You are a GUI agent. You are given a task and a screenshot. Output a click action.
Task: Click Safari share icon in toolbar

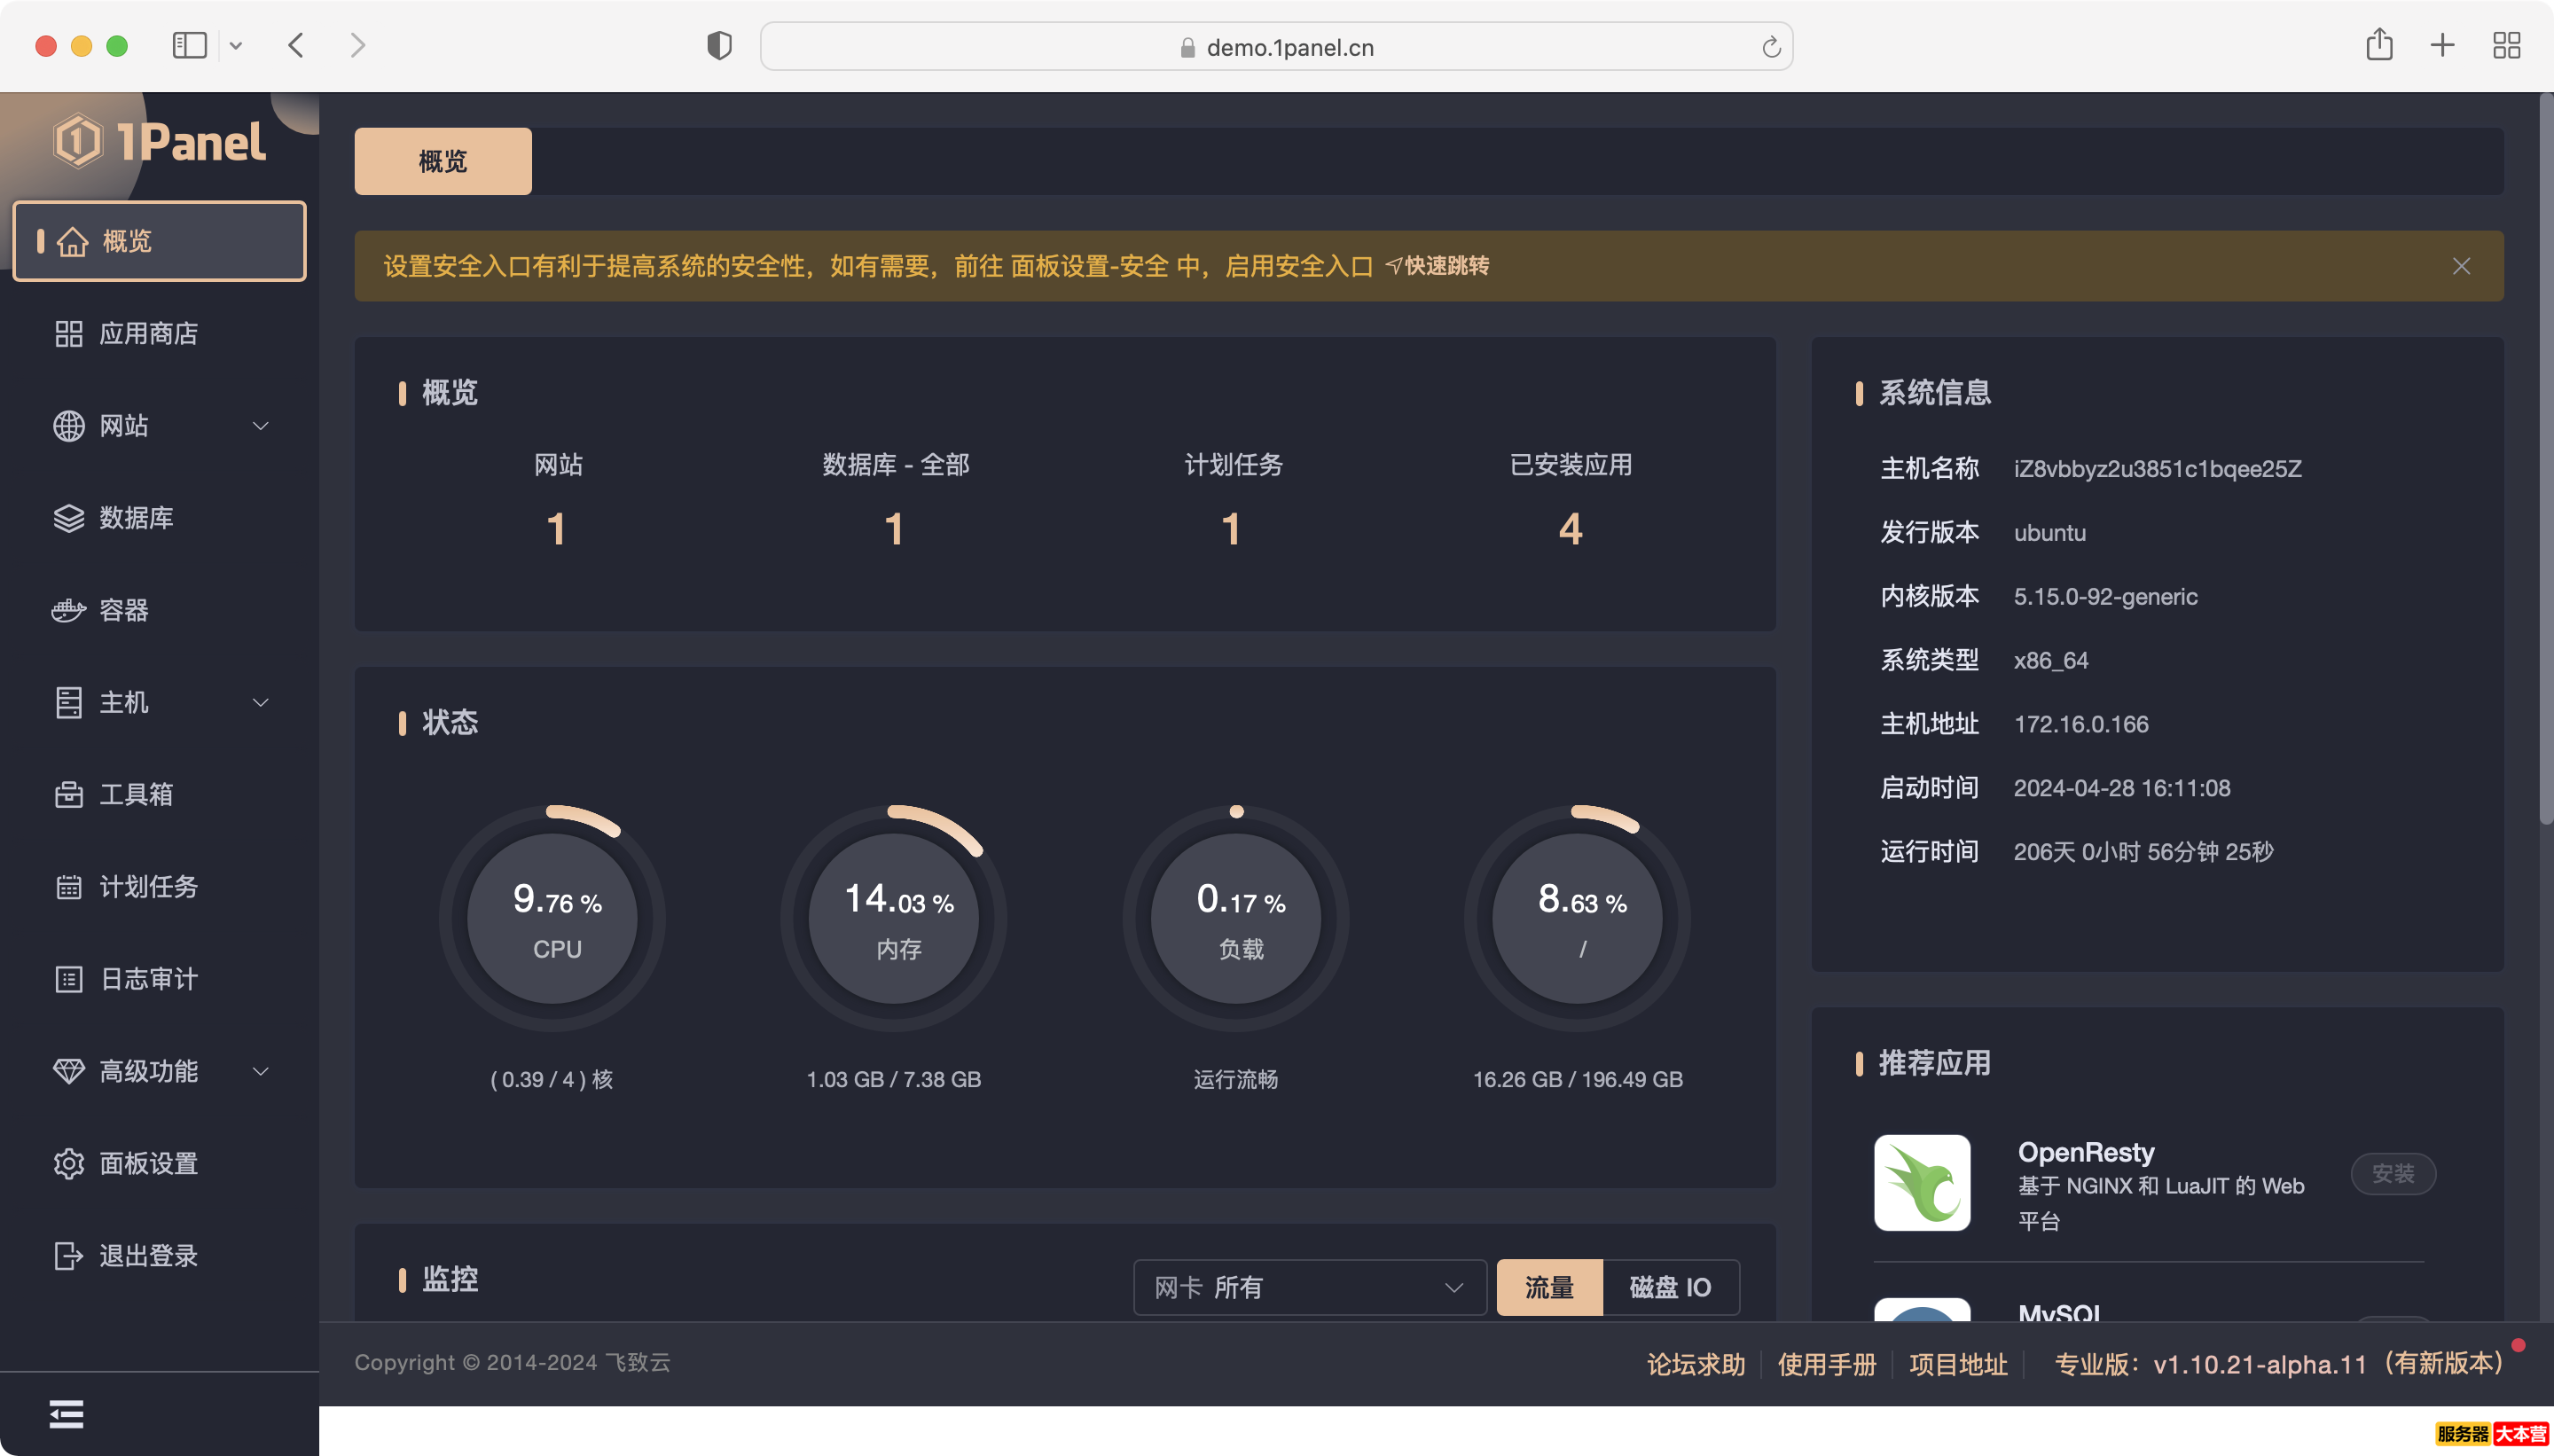click(x=2379, y=46)
